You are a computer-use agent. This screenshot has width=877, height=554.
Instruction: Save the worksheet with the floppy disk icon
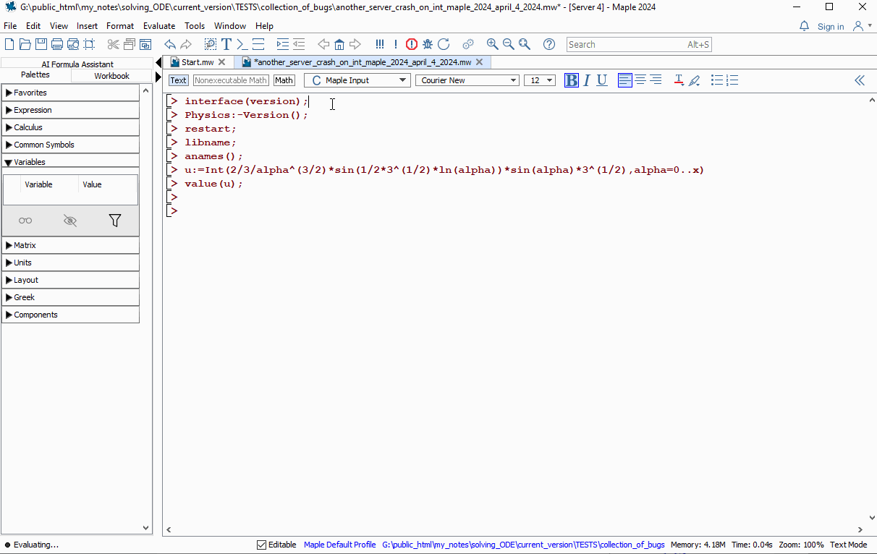tap(41, 44)
